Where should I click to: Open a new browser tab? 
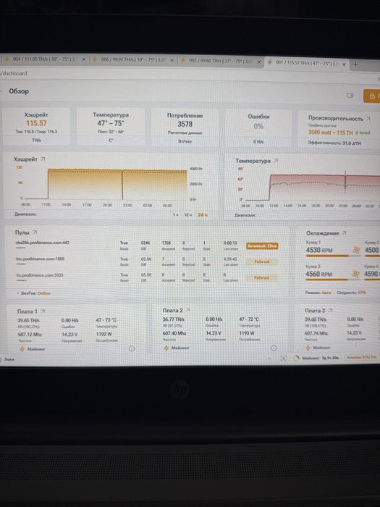point(355,64)
